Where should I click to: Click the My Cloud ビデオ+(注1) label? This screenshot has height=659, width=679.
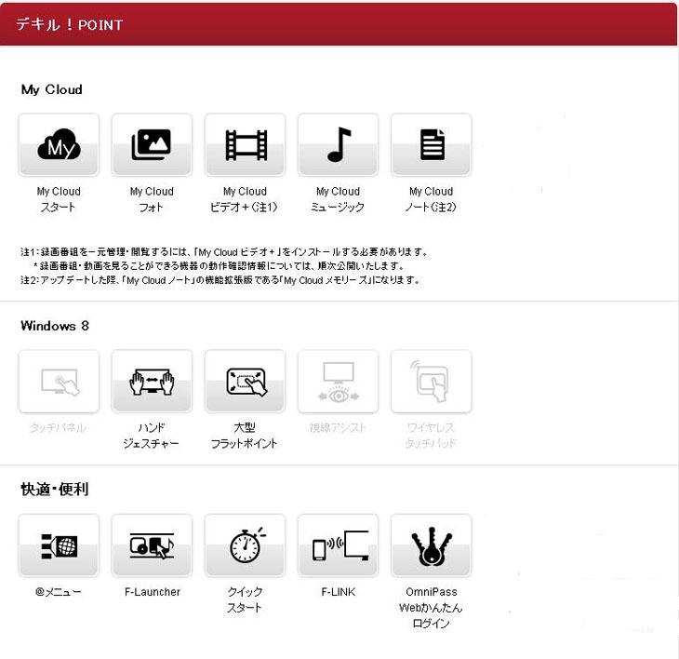pyautogui.click(x=245, y=199)
